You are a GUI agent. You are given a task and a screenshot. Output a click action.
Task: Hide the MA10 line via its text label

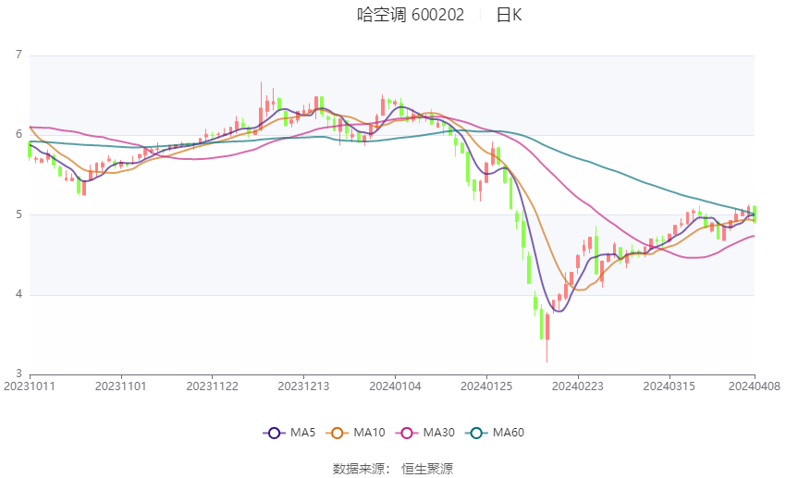(x=370, y=433)
